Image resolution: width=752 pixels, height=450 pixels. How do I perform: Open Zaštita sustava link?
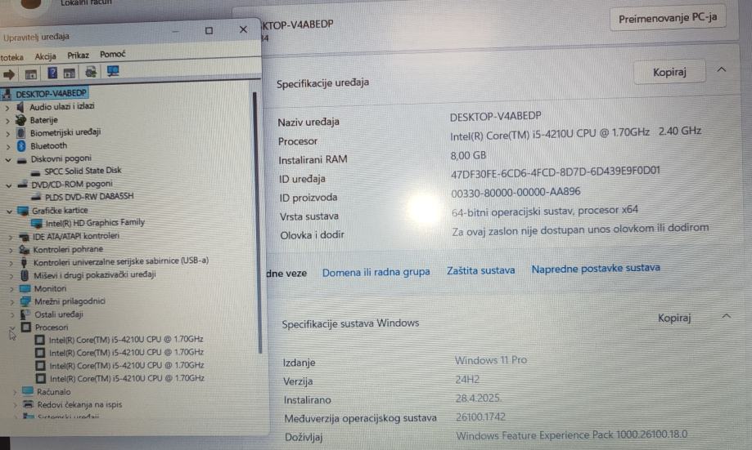(480, 270)
